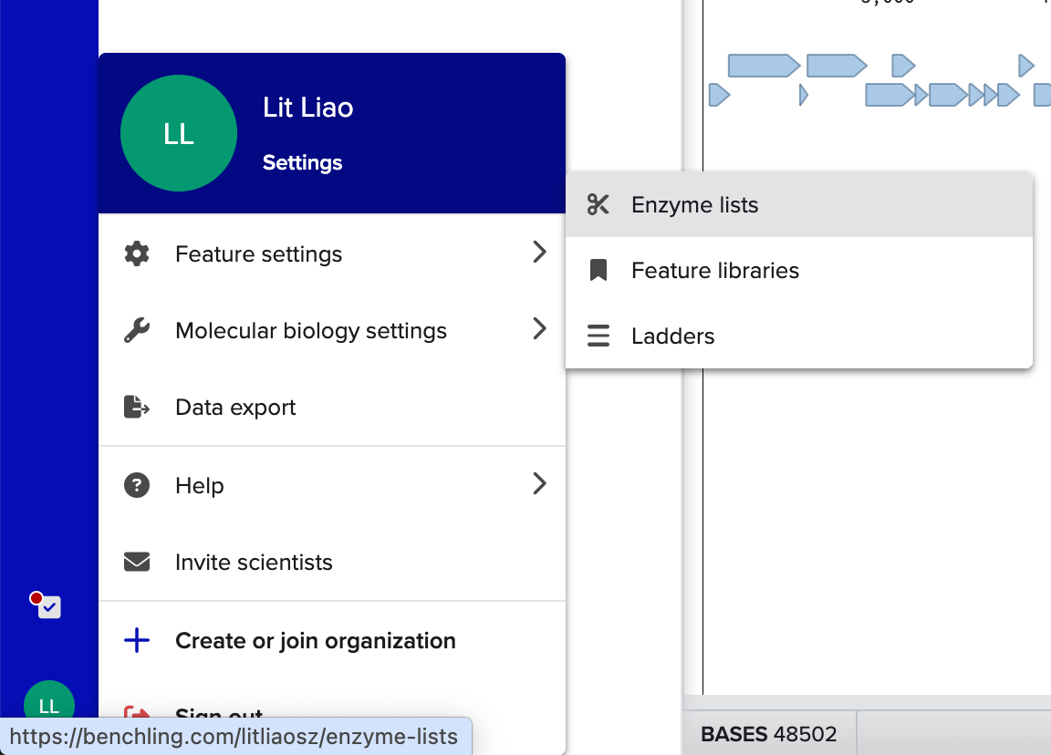This screenshot has width=1051, height=755.
Task: Click the Ladders list icon
Action: pos(598,336)
